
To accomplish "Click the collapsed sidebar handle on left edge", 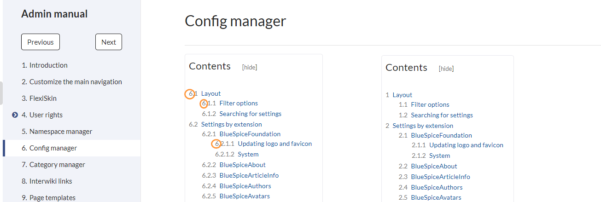I will tap(1, 93).
